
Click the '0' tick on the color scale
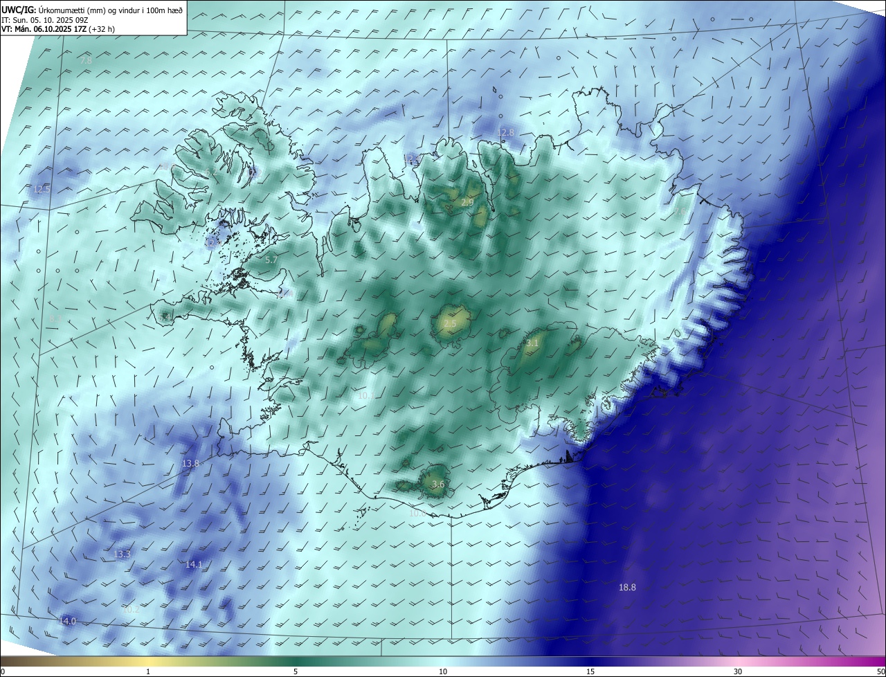(x=3, y=671)
